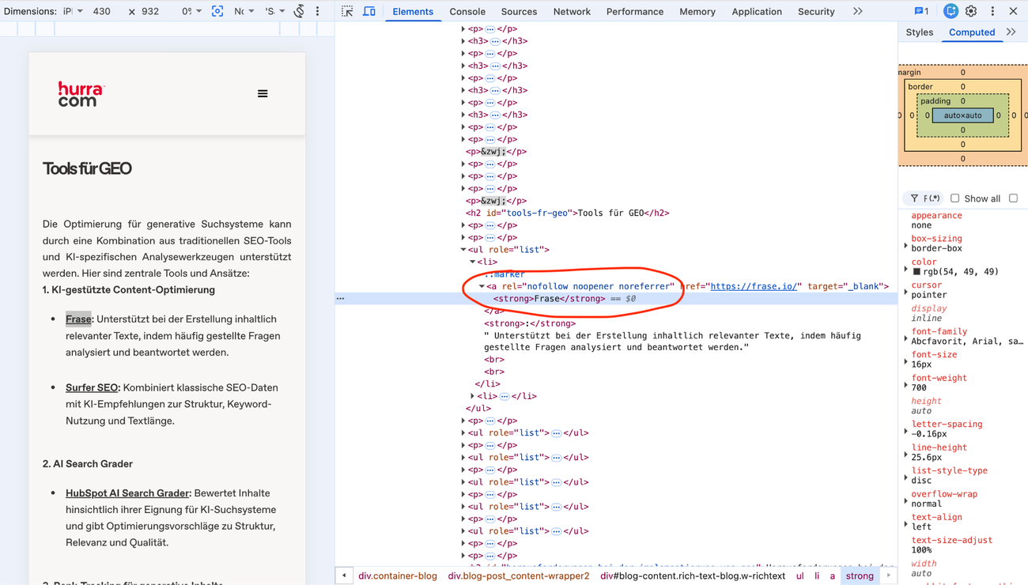Go to the Performance tab
1028x585 pixels.
click(635, 11)
